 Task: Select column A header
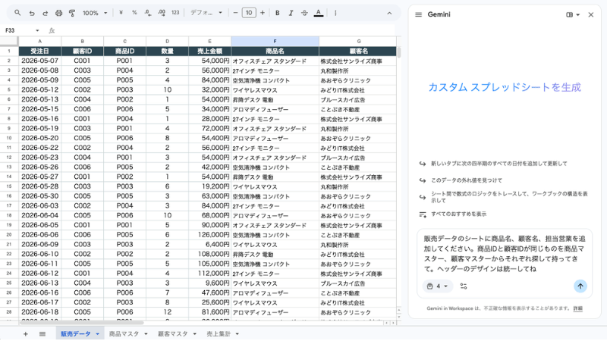pos(40,42)
